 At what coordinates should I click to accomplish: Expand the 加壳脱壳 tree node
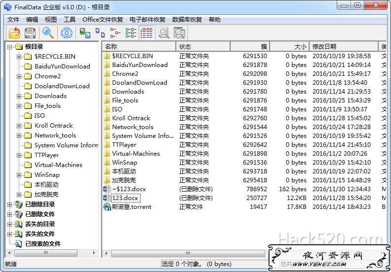point(19,195)
